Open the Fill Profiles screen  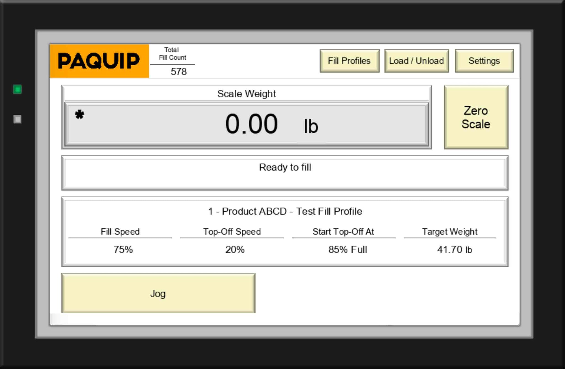[x=349, y=61]
